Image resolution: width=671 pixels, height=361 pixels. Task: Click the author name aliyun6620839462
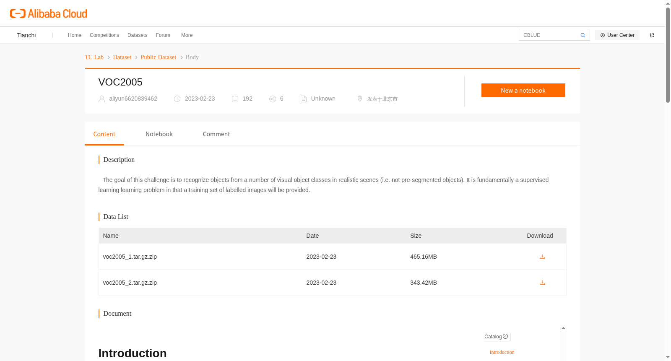coord(133,99)
